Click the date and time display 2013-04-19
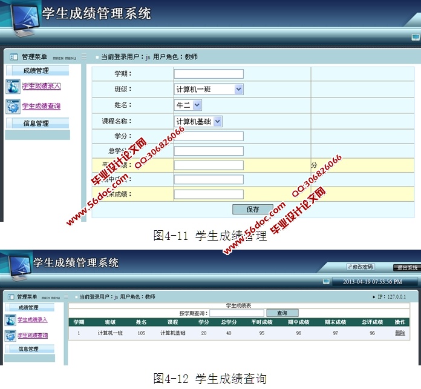 [x=373, y=282]
